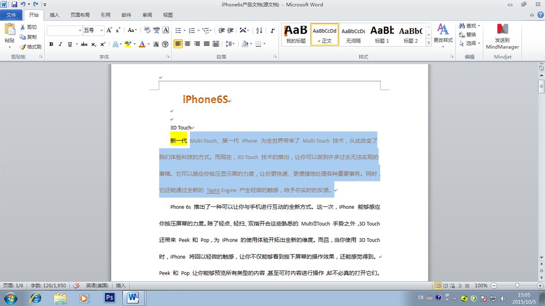The image size is (545, 306).
Task: Align text right
Action: coord(197,44)
